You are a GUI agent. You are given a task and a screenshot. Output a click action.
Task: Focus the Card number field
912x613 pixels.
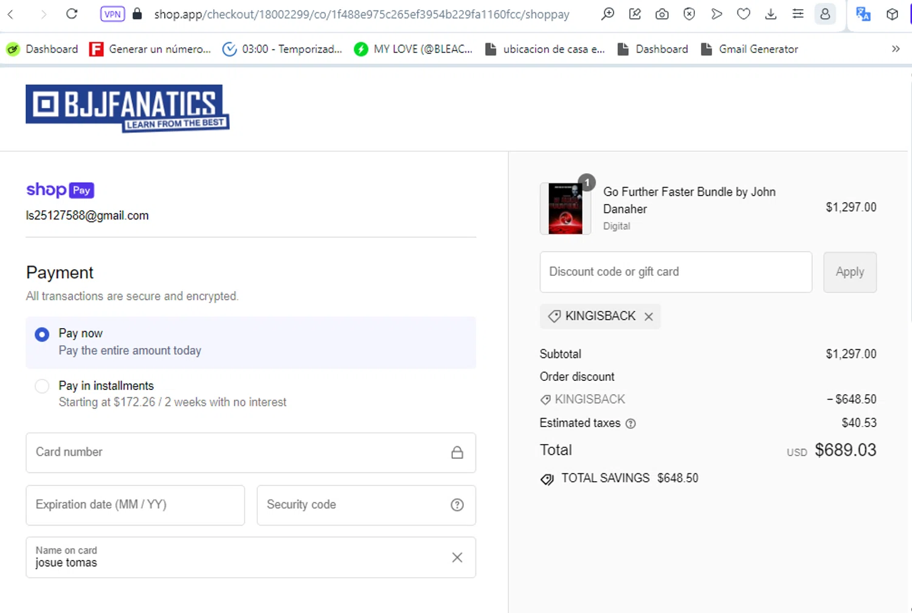click(250, 453)
